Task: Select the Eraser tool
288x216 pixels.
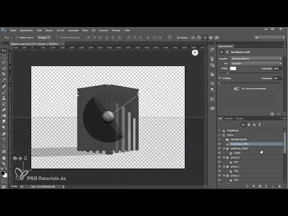Action: click(x=4, y=110)
